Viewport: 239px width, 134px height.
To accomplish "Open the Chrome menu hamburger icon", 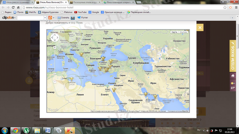I will (x=236, y=7).
